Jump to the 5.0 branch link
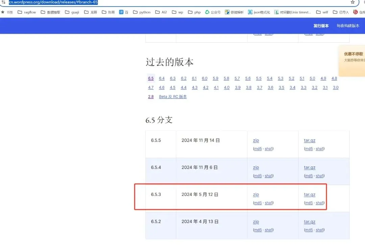The width and height of the screenshot is (365, 249). tap(312, 78)
